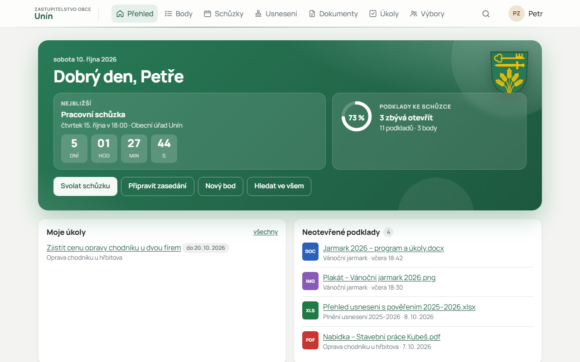The image size is (580, 362).
Task: Click the PZ user avatar
Action: [517, 14]
